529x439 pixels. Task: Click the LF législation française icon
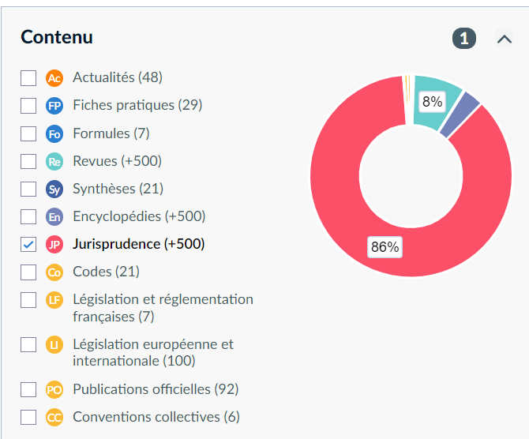coord(54,300)
